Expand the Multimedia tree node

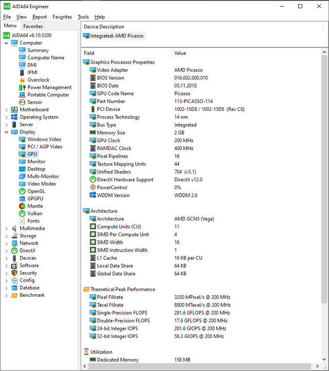tap(6, 229)
